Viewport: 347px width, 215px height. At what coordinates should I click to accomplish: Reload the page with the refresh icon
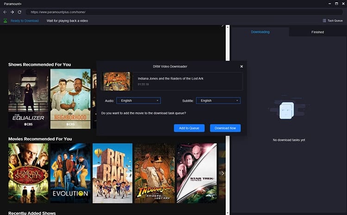coord(19,12)
